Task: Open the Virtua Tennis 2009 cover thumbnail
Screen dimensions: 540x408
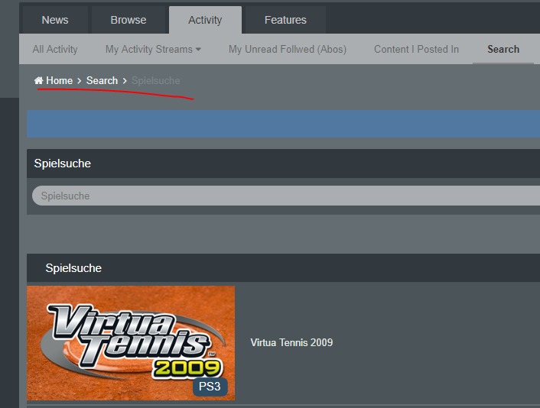Action: tap(131, 342)
